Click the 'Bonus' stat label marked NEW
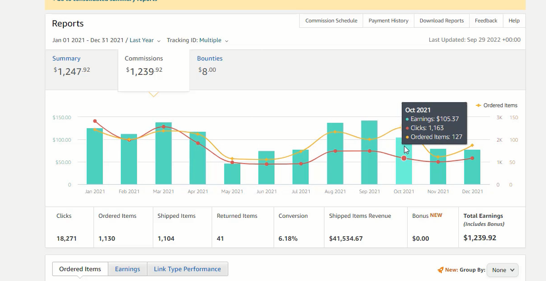546x281 pixels. (x=420, y=216)
